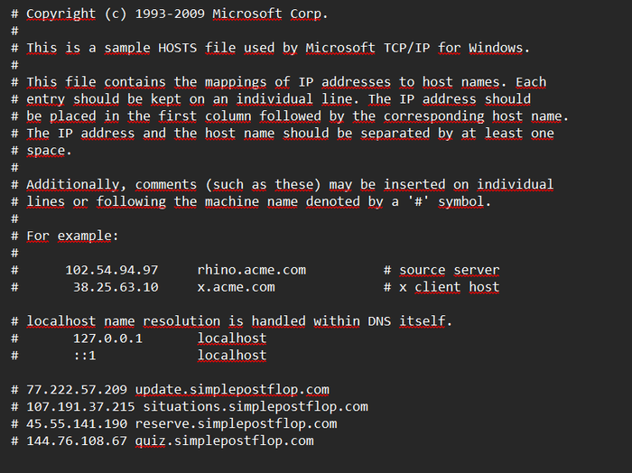Click quiz.simplepostflop.com hostname

[x=225, y=441]
